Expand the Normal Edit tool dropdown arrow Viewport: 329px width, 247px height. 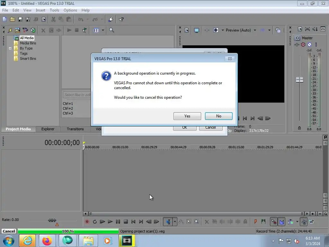click(175, 222)
